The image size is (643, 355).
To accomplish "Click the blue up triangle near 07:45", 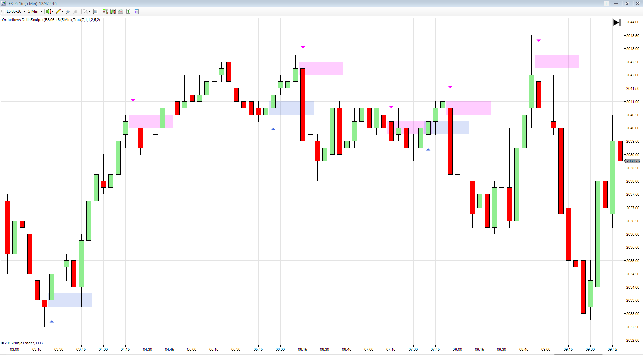I will click(x=428, y=149).
